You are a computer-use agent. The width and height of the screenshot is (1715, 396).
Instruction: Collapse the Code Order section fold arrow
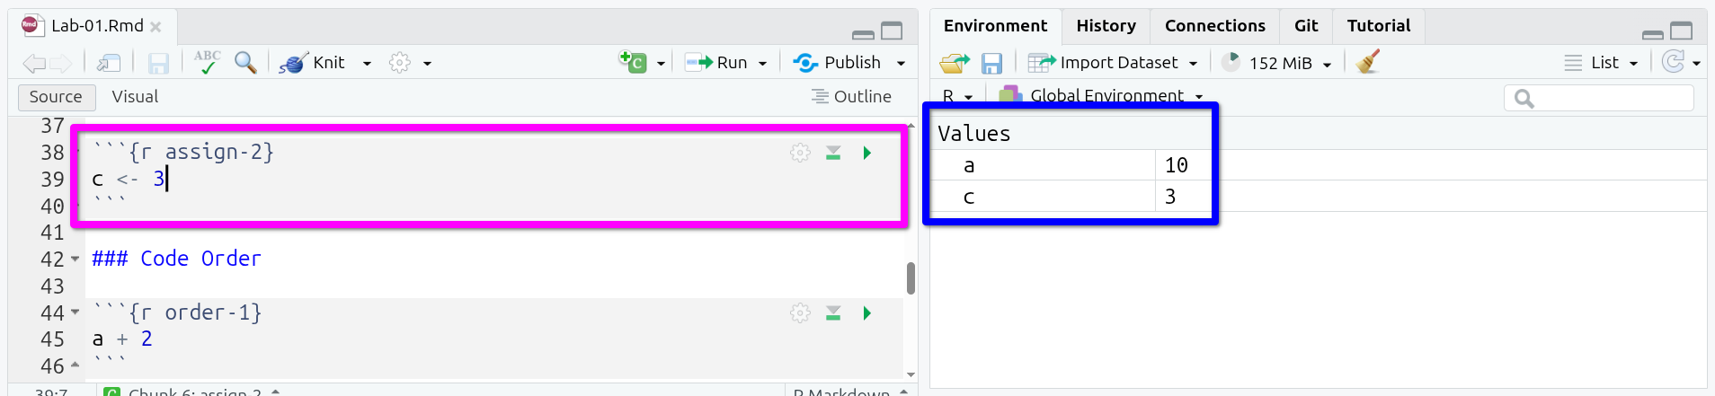click(x=75, y=260)
